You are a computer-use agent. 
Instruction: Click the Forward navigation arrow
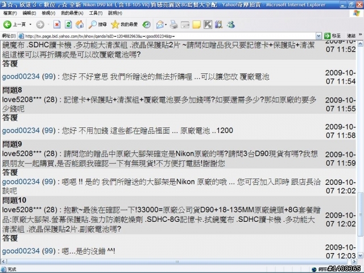[x=40, y=24]
